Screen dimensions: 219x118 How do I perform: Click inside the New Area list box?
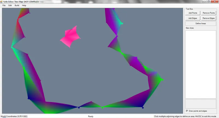pos(201,64)
